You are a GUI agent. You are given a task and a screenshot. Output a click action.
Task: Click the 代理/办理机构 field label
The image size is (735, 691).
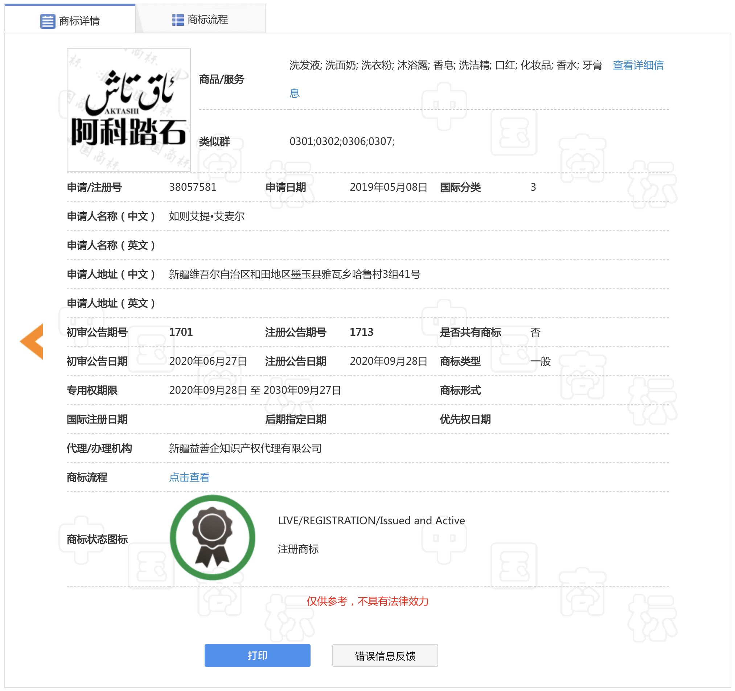tap(99, 448)
